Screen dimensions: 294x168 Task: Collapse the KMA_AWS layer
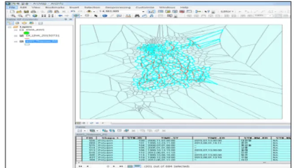click(x=16, y=30)
